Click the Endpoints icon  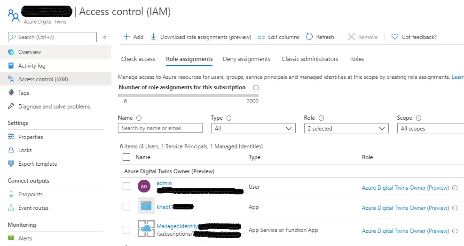pyautogui.click(x=11, y=194)
